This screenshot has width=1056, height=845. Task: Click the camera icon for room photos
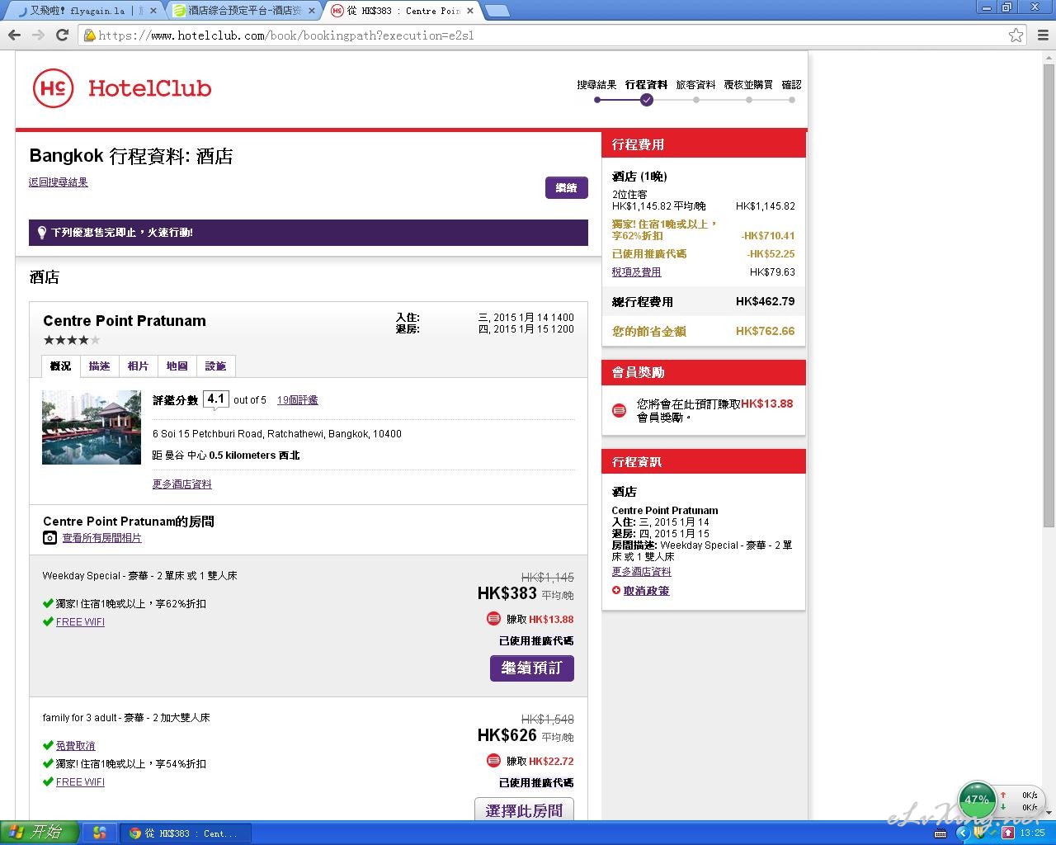(x=49, y=538)
